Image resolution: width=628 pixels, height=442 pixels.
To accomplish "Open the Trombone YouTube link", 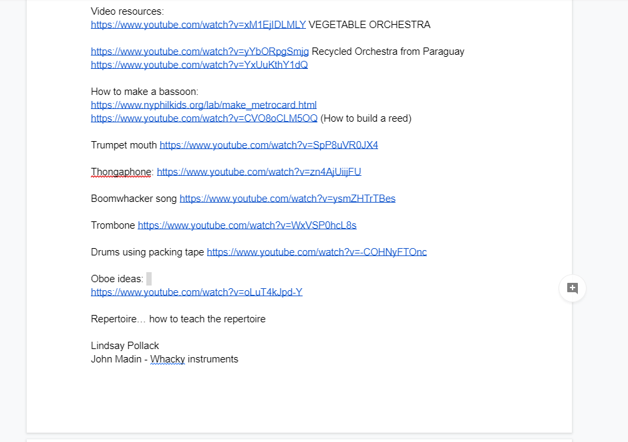I will pos(247,225).
